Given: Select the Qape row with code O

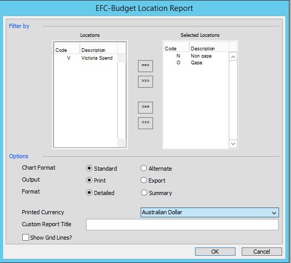Looking at the screenshot, I should click(196, 63).
